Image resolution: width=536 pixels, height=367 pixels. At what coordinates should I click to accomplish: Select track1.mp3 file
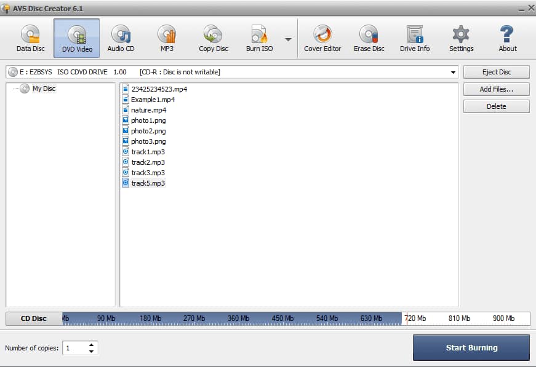tap(148, 152)
